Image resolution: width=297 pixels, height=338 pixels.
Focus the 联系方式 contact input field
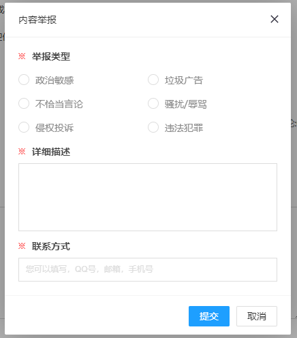click(148, 269)
